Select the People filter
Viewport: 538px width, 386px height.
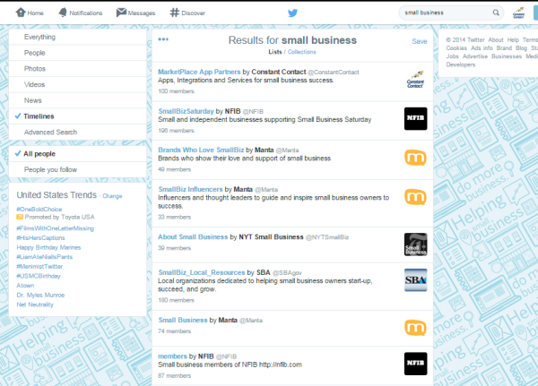(x=77, y=53)
